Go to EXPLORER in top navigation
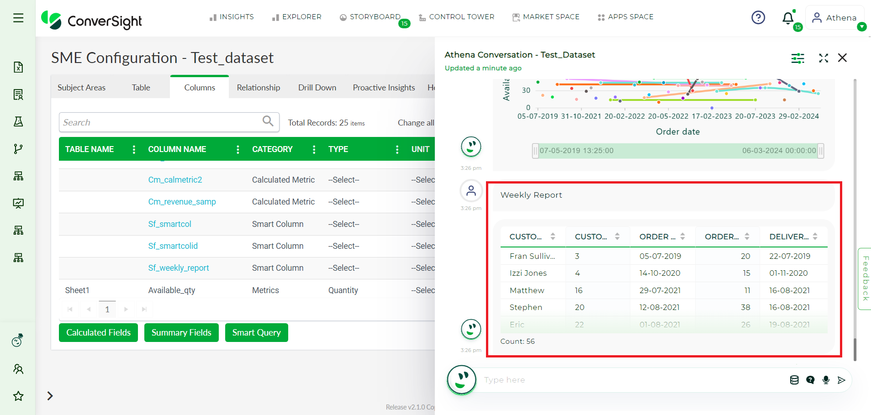This screenshot has width=871, height=415. 297,17
